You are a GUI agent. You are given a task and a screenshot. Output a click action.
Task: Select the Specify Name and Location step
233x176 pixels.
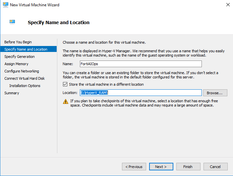click(x=26, y=49)
